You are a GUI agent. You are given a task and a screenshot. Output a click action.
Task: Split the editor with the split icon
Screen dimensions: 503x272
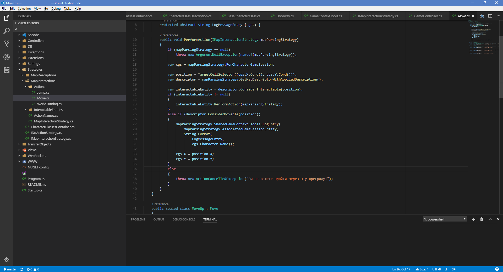(x=490, y=16)
